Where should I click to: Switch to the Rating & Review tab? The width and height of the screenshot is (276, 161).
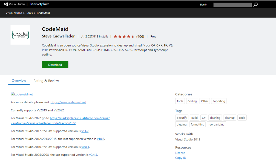pyautogui.click(x=46, y=81)
